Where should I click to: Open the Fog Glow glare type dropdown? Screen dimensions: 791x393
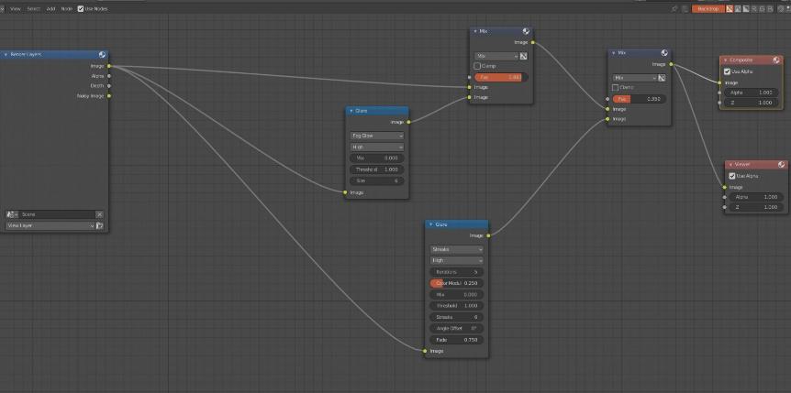coord(377,136)
